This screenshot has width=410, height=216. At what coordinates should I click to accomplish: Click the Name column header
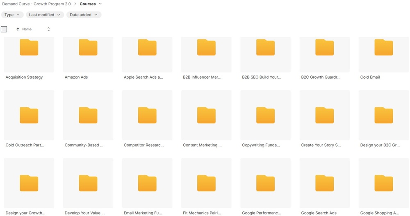[x=27, y=30]
